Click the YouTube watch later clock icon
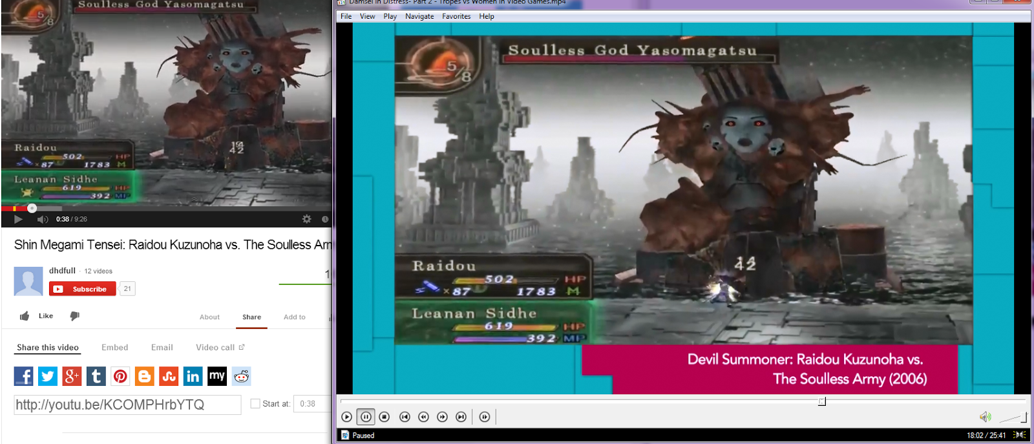Viewport: 1034px width, 444px height. pyautogui.click(x=325, y=219)
